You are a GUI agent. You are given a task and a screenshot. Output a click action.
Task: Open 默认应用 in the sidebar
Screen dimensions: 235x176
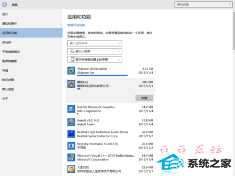(31, 89)
